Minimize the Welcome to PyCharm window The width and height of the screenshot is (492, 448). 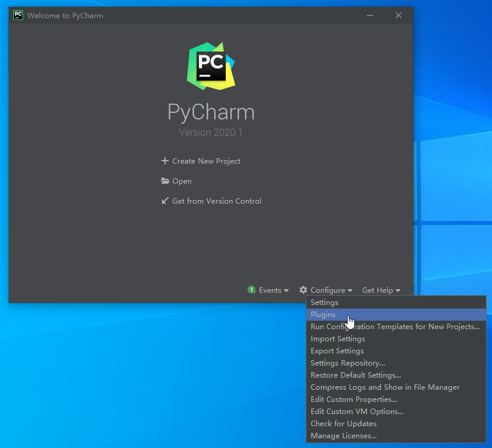click(370, 15)
